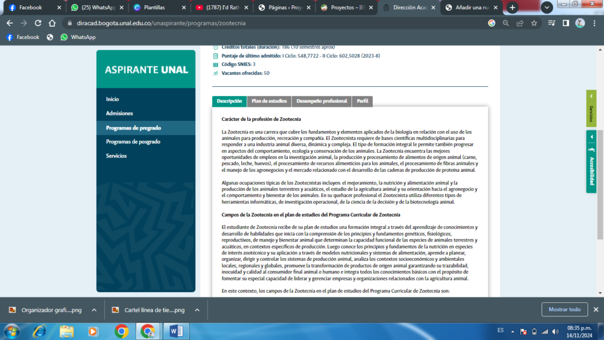Open Microsoft Word from the taskbar

click(176, 331)
